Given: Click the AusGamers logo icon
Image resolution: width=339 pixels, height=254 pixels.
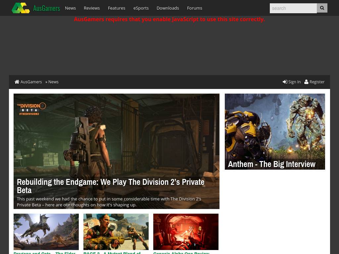Looking at the screenshot, I should click(21, 8).
